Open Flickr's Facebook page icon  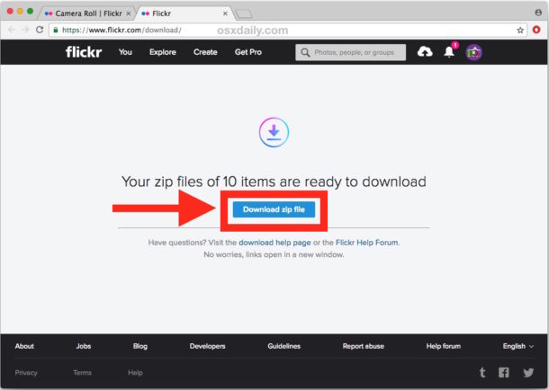(x=504, y=373)
